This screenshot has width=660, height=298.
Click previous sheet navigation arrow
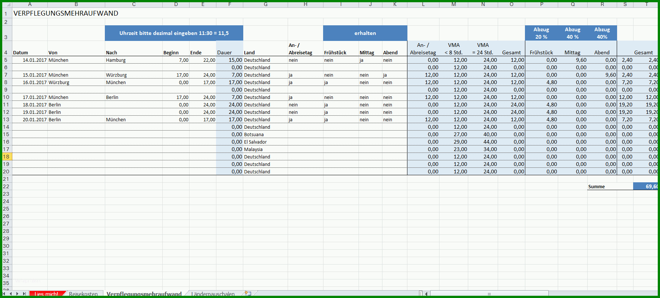coord(11,294)
